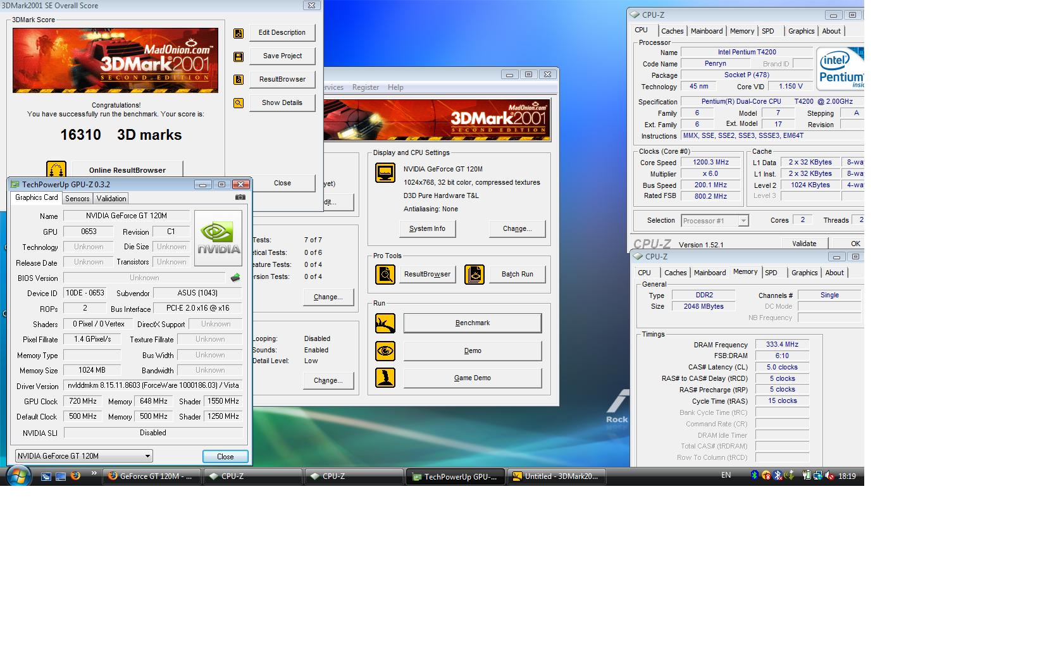Open the Windows Start orb
Viewport: 1042px width, 651px height.
pos(18,476)
